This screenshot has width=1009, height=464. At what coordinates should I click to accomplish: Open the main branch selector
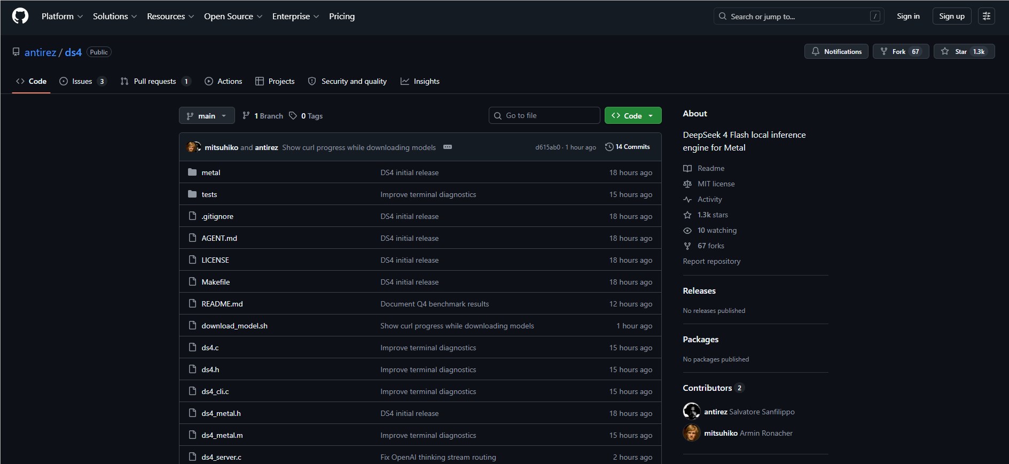pyautogui.click(x=207, y=115)
